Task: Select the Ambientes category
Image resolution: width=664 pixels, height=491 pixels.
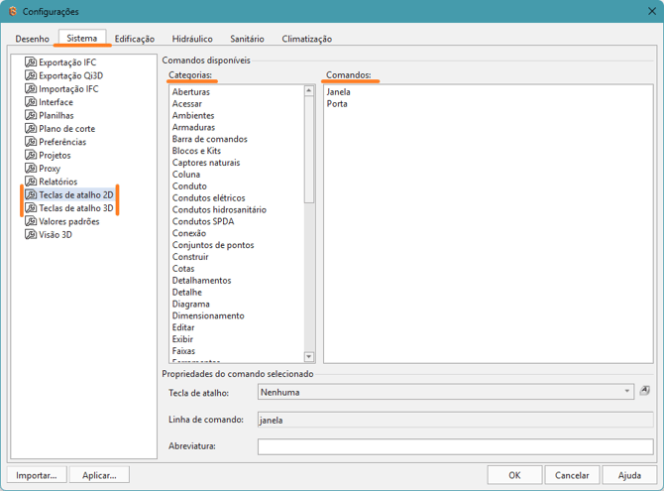Action: click(x=193, y=115)
